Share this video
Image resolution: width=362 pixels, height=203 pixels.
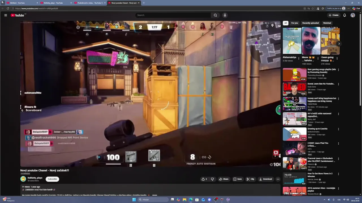point(224,179)
